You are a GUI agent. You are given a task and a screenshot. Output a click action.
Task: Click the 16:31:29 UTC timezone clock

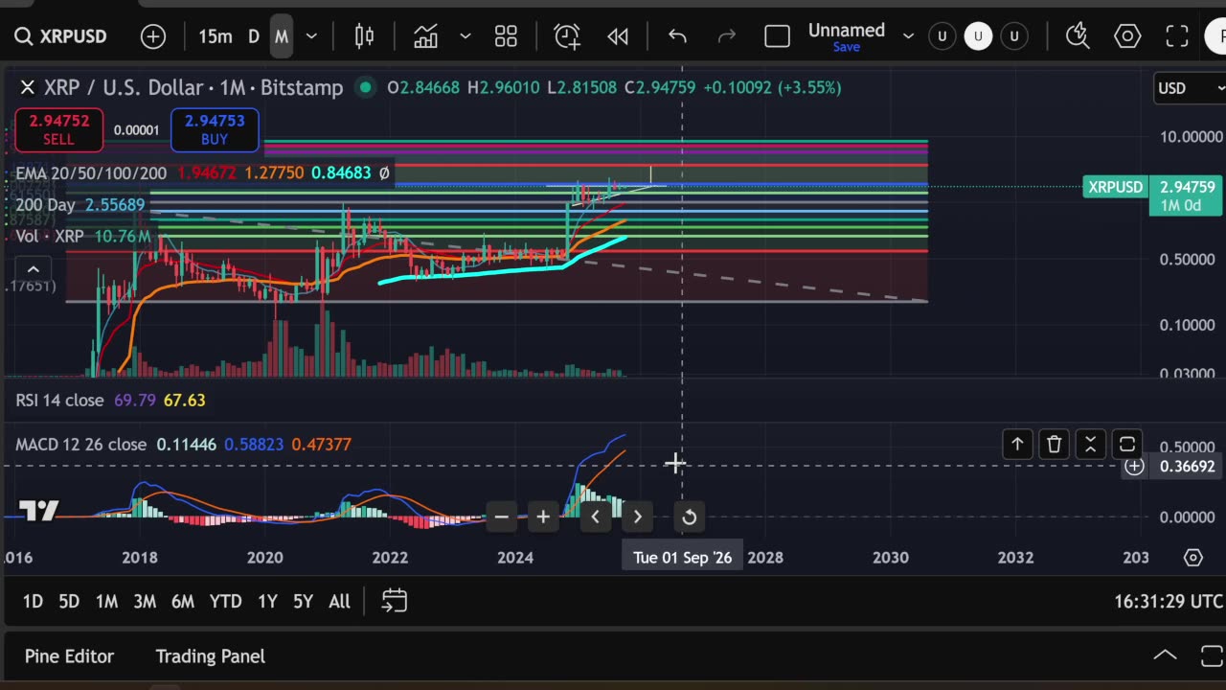point(1168,601)
